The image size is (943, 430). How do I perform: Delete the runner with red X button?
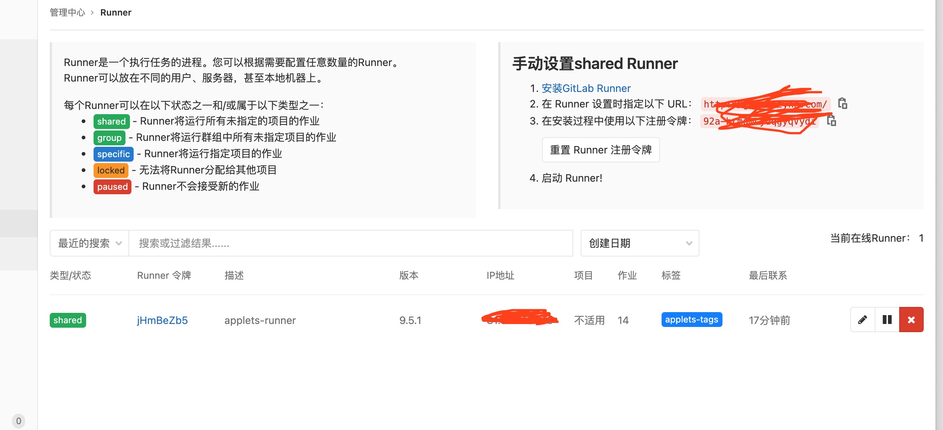pyautogui.click(x=911, y=320)
